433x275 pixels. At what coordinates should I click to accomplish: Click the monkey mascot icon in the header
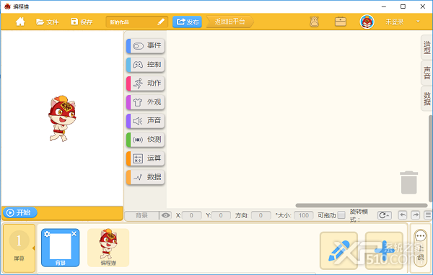[314, 22]
